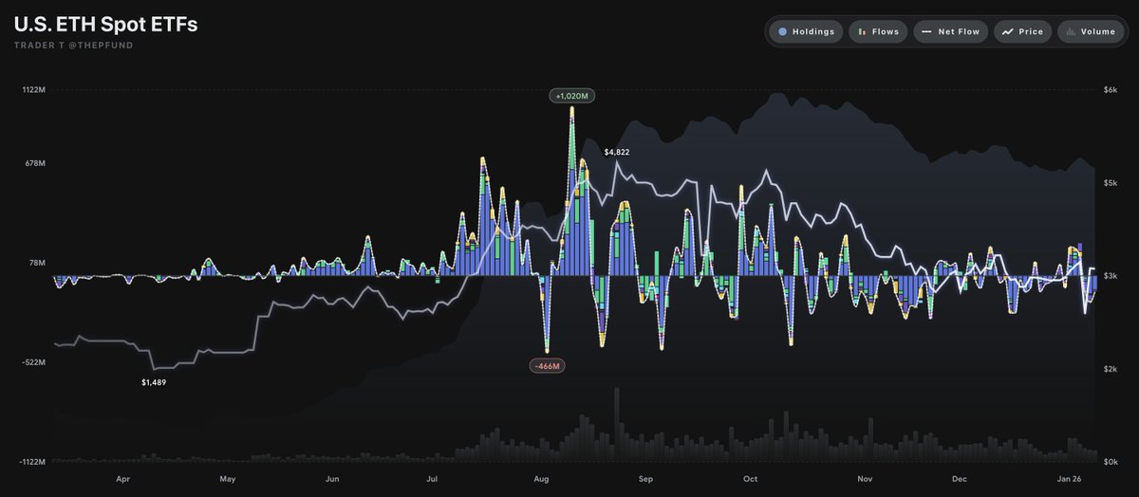Screen dimensions: 1139x497
Task: Toggle the Holdings series button
Action: 805,31
